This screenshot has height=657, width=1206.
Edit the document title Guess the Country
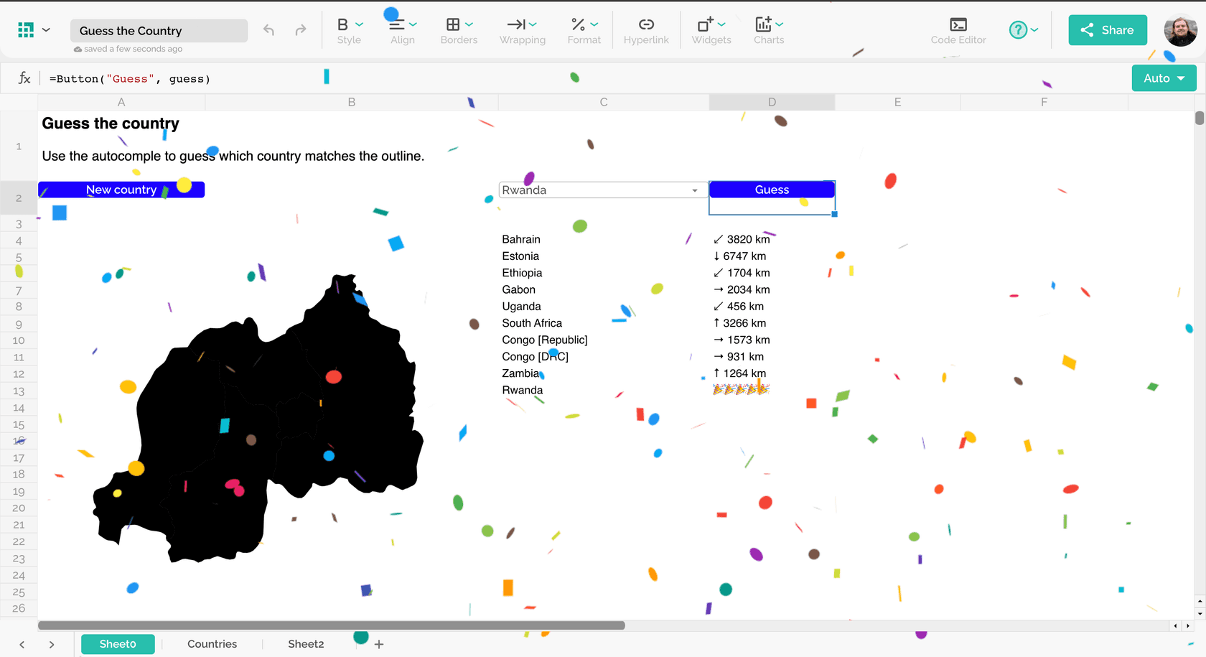(x=159, y=31)
